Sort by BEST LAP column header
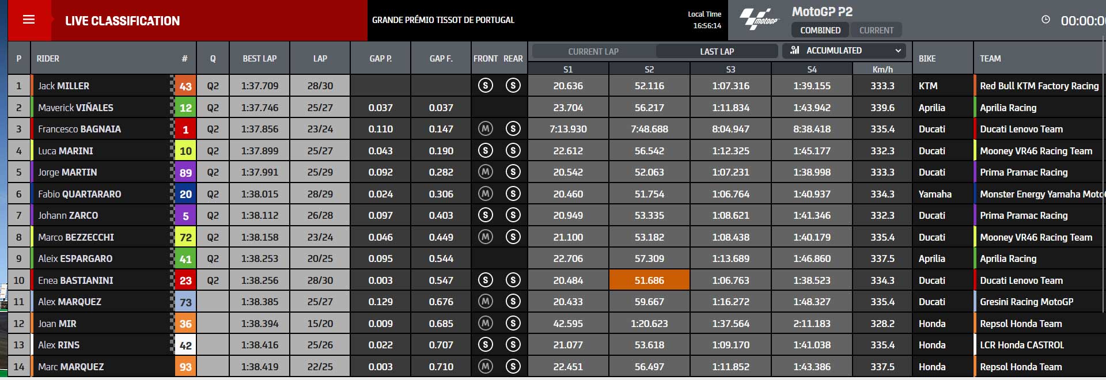 pyautogui.click(x=260, y=58)
